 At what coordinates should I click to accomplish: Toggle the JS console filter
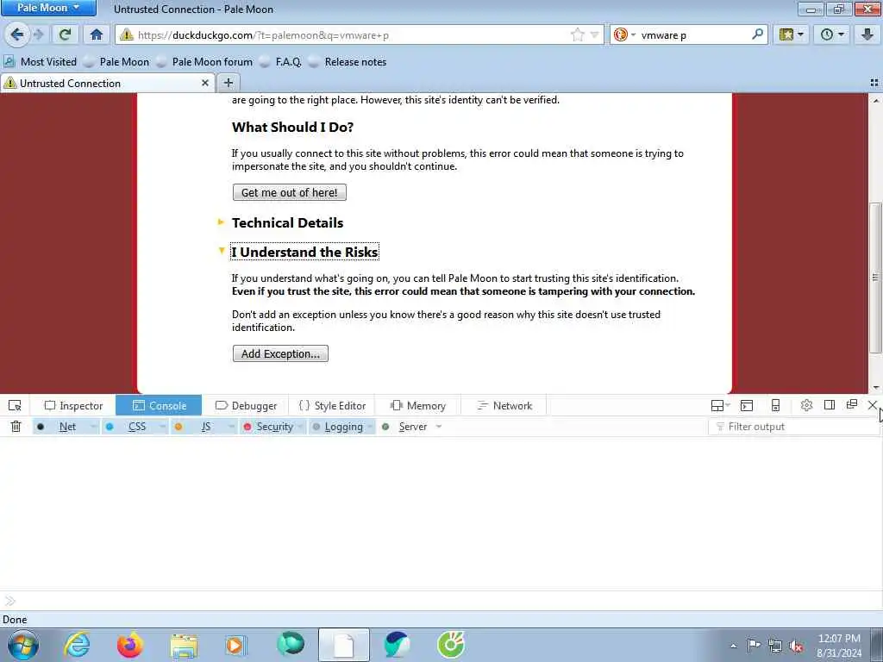199,427
